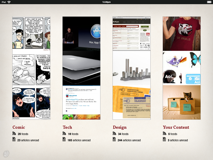The image size is (213, 160).
Task: Open the top comic strip with glasses character
Action: click(31, 34)
